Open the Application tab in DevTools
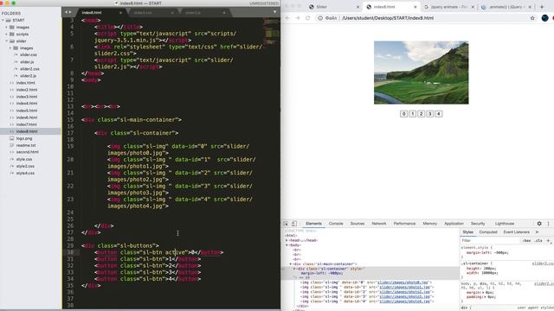 [x=454, y=224]
